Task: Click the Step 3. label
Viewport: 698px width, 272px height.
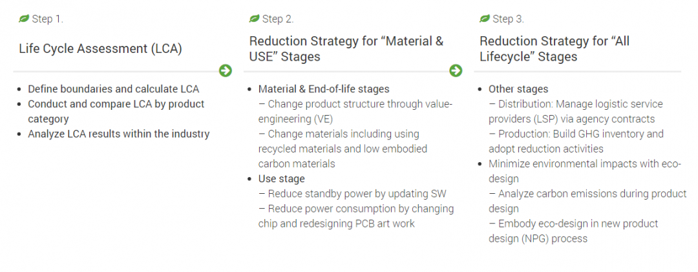Action: point(509,19)
